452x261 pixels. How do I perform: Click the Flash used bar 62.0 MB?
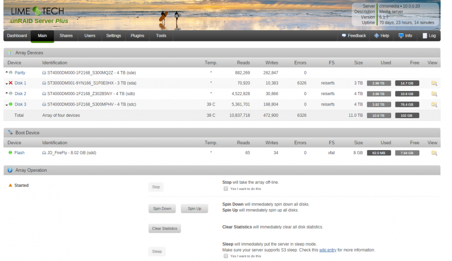pyautogui.click(x=379, y=153)
